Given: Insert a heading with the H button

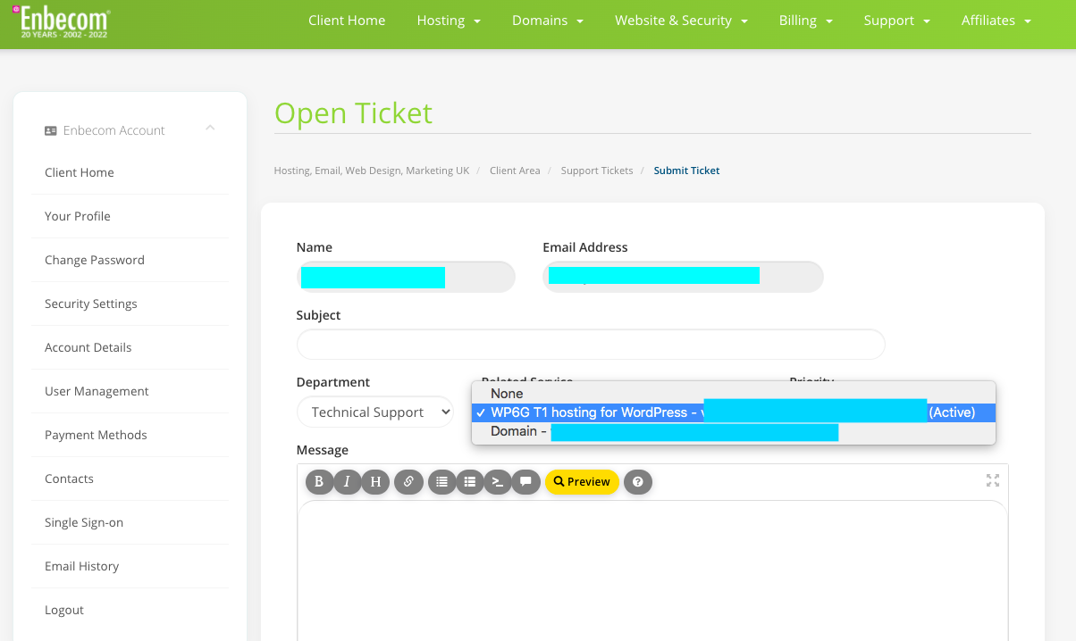Looking at the screenshot, I should tap(375, 481).
